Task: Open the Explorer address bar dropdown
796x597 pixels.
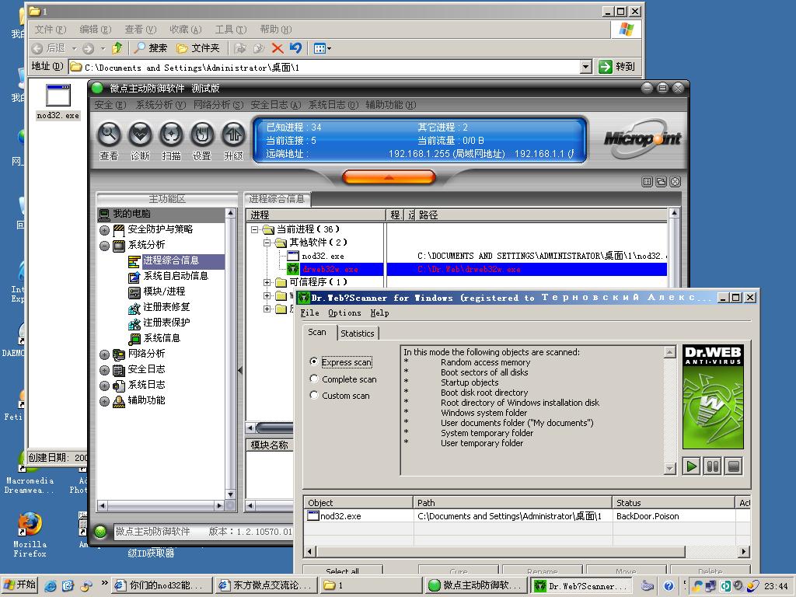Action: [x=586, y=67]
